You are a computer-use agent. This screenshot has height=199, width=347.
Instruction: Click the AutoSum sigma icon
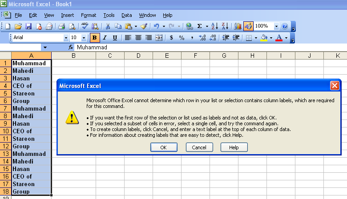point(199,26)
